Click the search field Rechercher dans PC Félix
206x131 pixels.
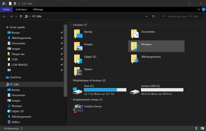181,16
